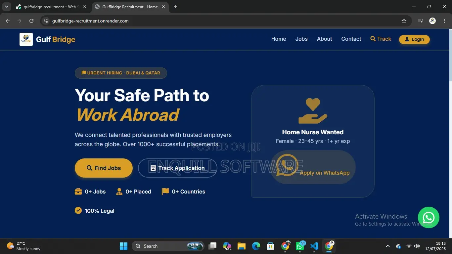Click the heart-in-hand nurse icon
452x254 pixels.
[313, 111]
